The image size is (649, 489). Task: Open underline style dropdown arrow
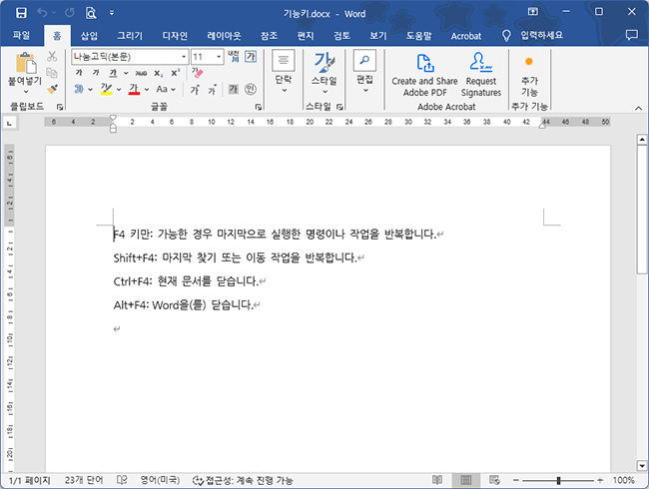(x=126, y=73)
